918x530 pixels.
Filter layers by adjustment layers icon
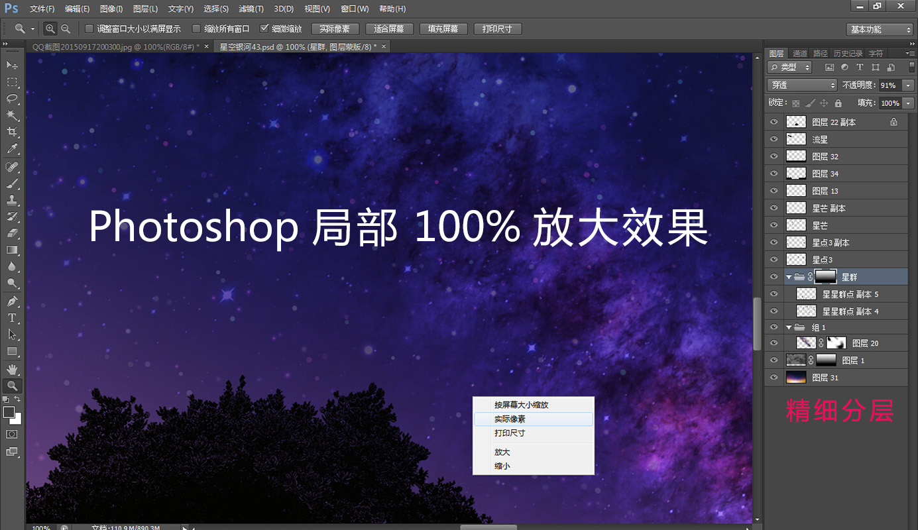tap(844, 68)
